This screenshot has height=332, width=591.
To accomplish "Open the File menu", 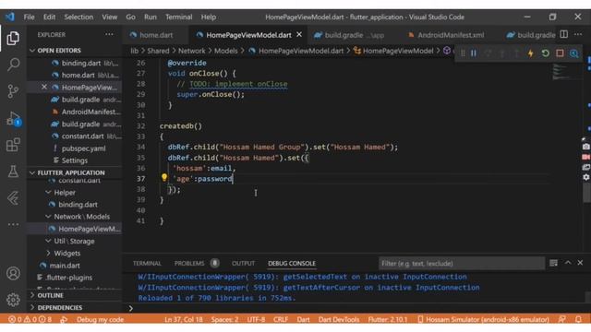I will click(29, 17).
